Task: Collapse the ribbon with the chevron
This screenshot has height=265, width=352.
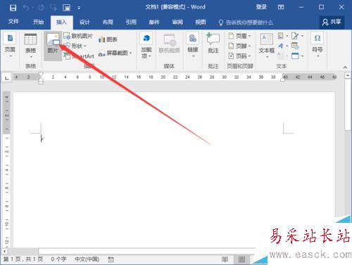Action: coord(345,67)
